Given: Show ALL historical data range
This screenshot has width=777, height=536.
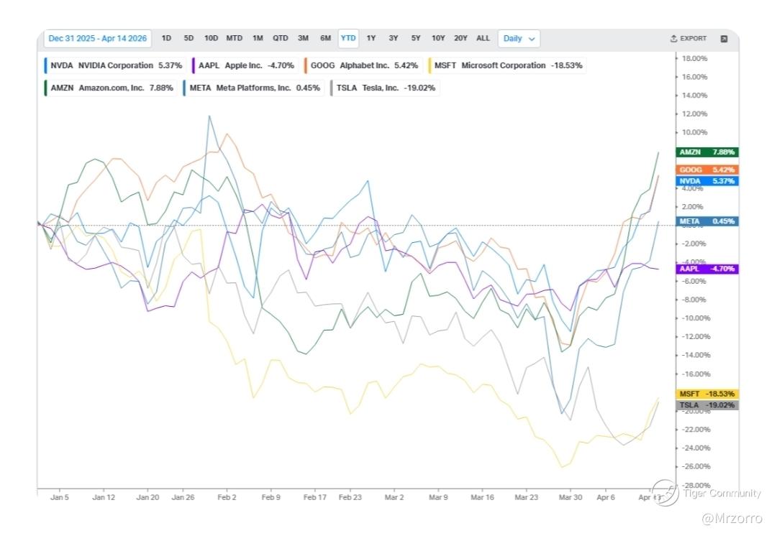Looking at the screenshot, I should 483,38.
